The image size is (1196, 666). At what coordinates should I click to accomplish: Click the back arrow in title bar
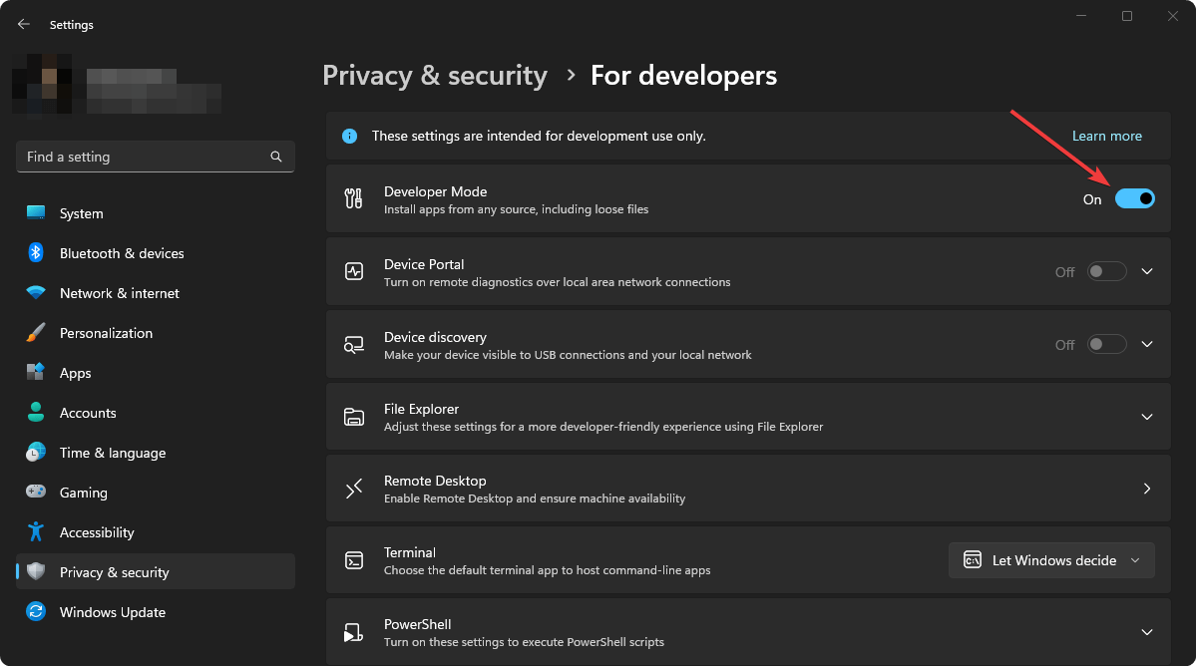coord(24,24)
